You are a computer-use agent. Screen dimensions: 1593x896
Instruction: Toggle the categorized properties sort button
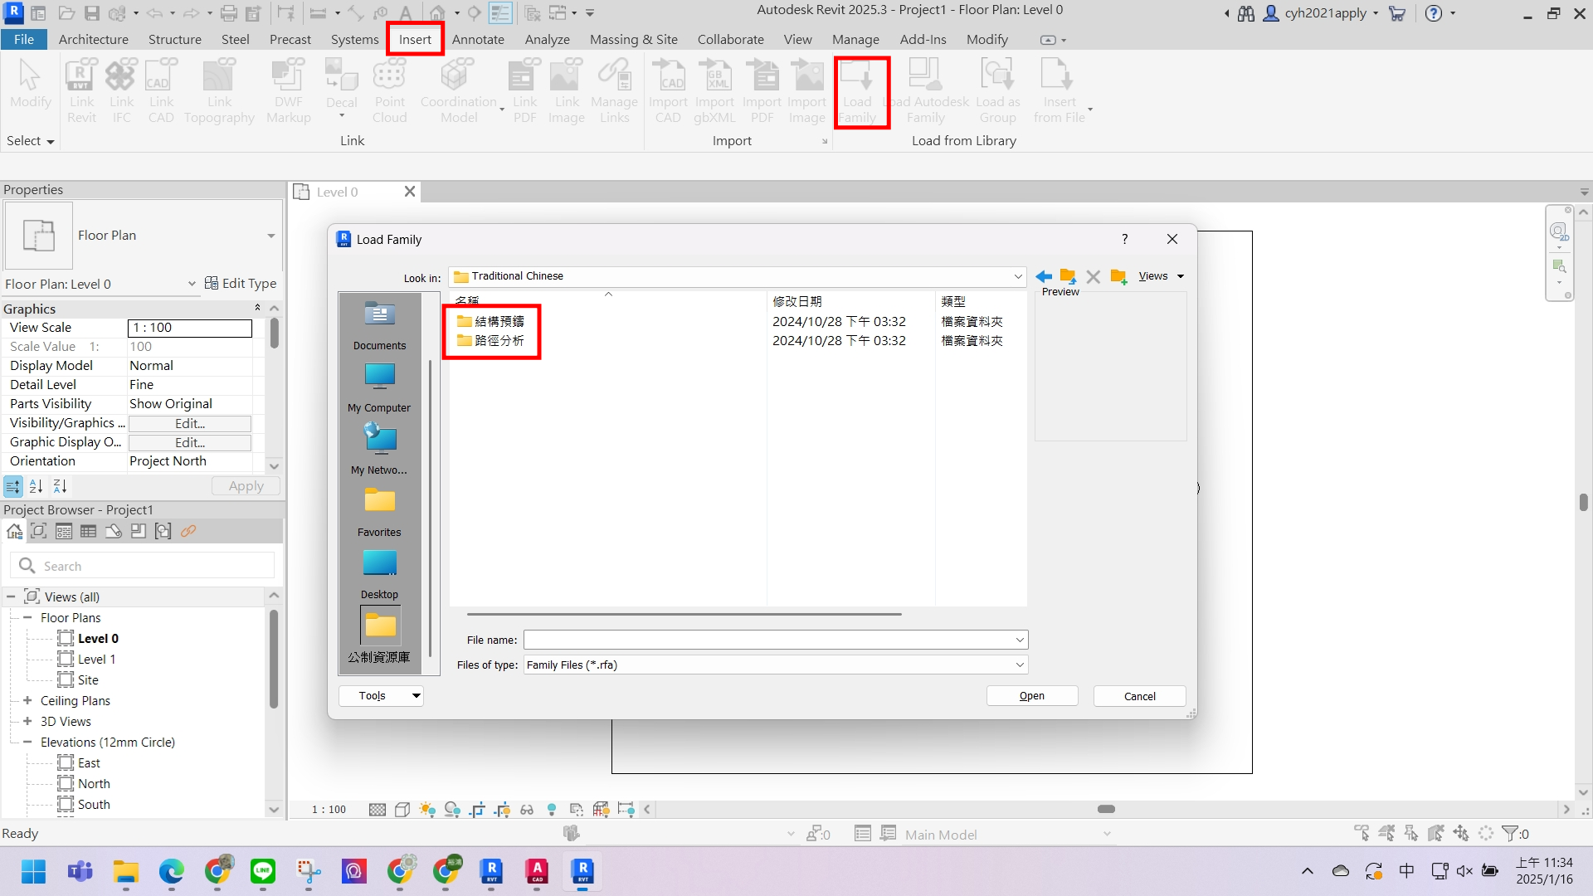coord(12,486)
